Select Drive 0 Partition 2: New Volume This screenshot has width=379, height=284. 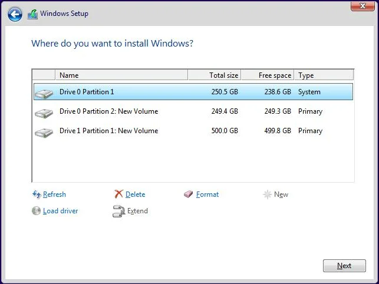(108, 111)
